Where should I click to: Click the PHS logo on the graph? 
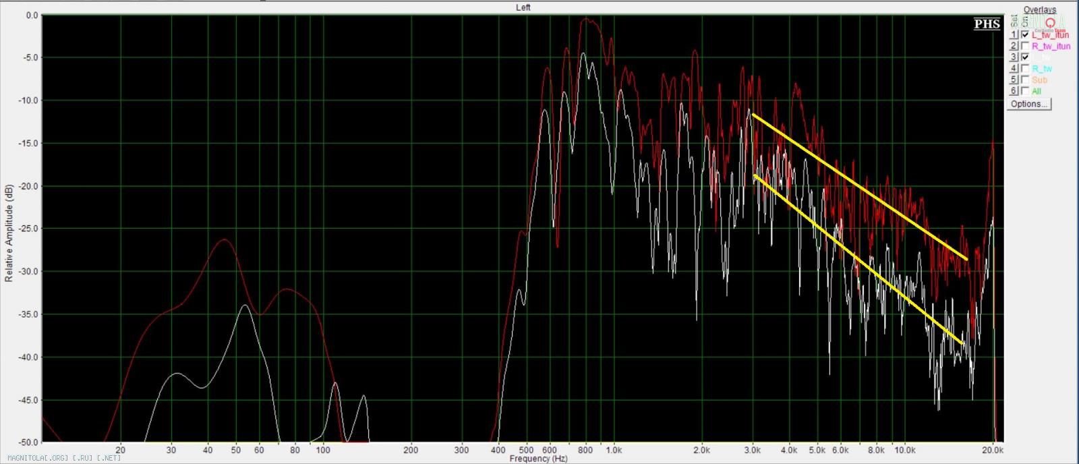click(x=987, y=24)
